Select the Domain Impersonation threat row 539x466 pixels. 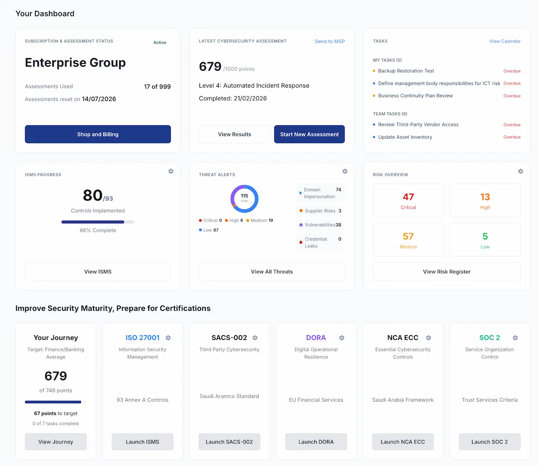click(321, 193)
